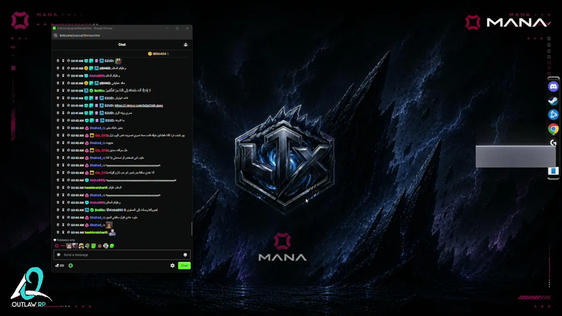Click the pinned IBRA404 name atop chat
This screenshot has height=316, width=562.
tap(159, 54)
